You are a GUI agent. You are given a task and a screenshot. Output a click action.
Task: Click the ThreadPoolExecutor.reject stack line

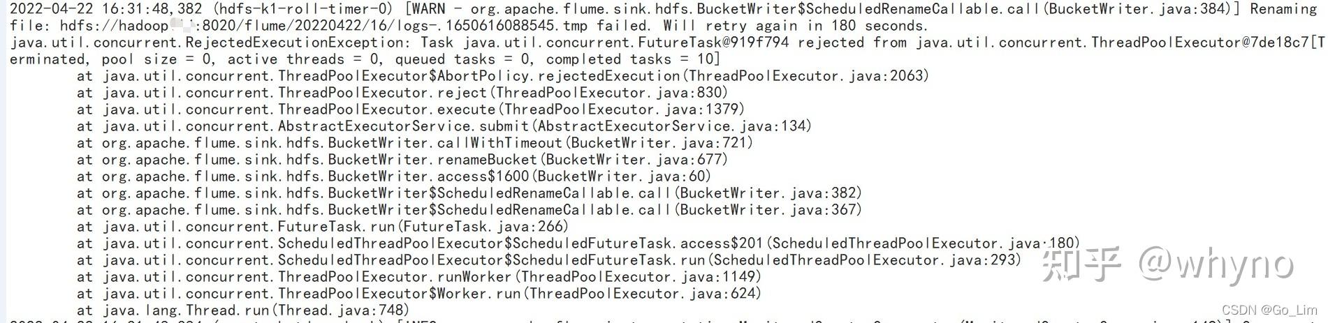point(402,93)
